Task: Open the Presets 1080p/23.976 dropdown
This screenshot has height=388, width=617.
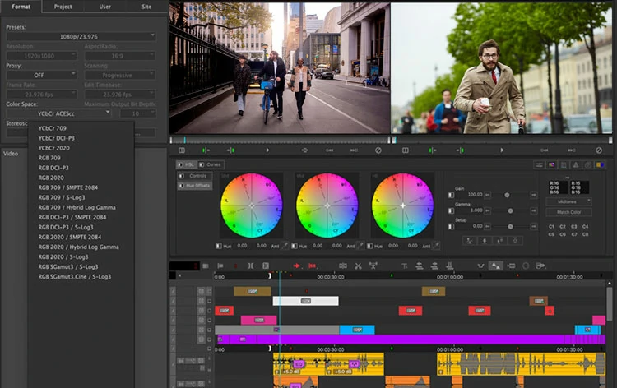Action: tap(81, 36)
